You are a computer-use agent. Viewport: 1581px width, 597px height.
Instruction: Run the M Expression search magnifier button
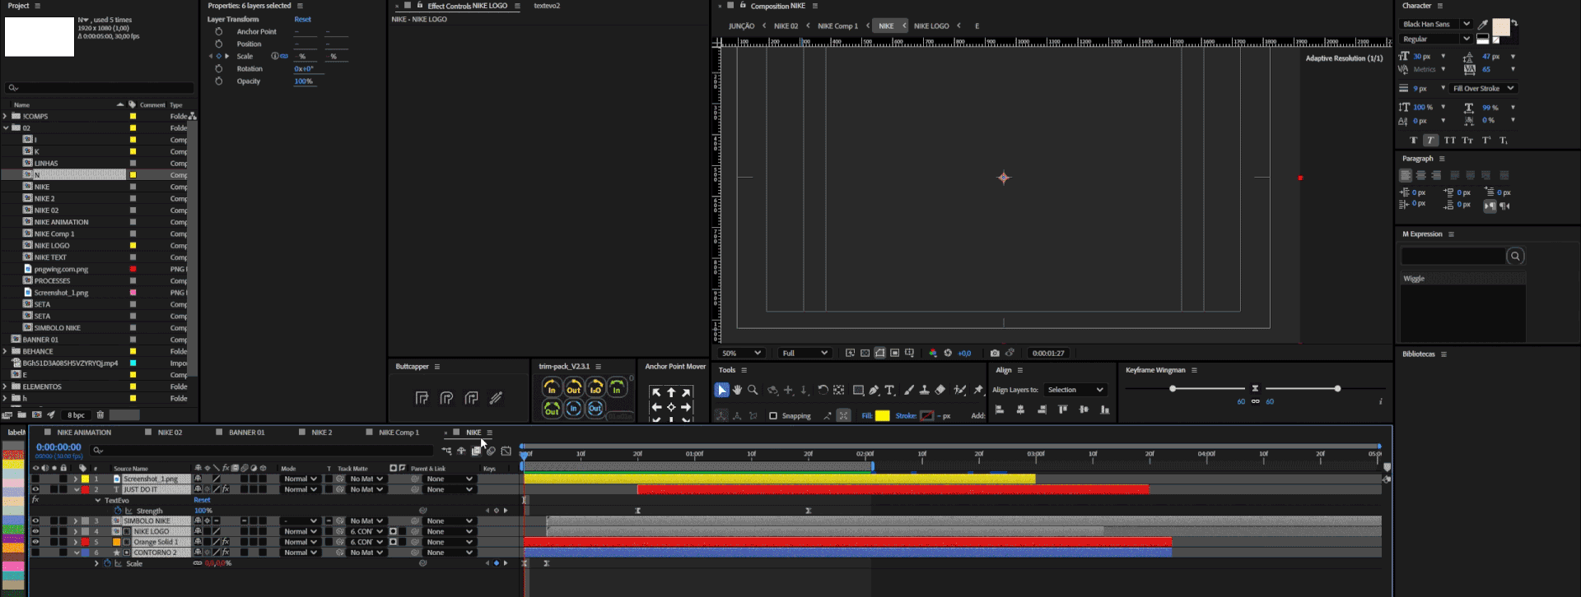click(1515, 256)
